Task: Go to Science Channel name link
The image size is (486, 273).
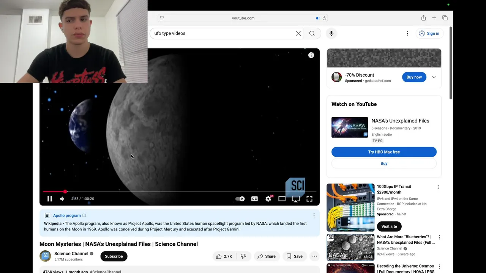Action: pos(71,254)
